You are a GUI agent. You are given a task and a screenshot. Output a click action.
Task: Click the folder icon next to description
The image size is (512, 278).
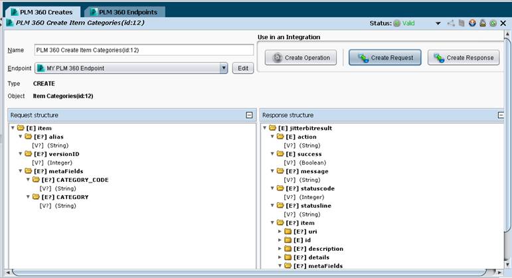[x=288, y=249]
